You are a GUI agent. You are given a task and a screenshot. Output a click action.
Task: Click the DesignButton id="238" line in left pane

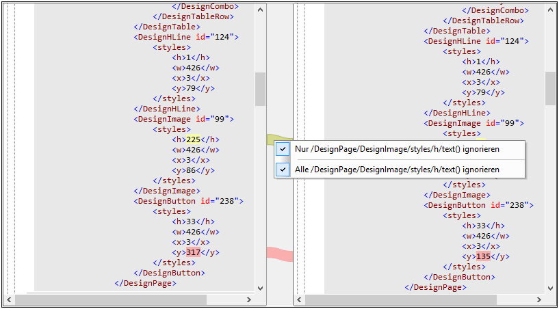tap(188, 201)
